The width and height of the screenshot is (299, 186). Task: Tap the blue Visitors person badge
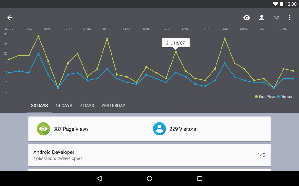click(159, 129)
